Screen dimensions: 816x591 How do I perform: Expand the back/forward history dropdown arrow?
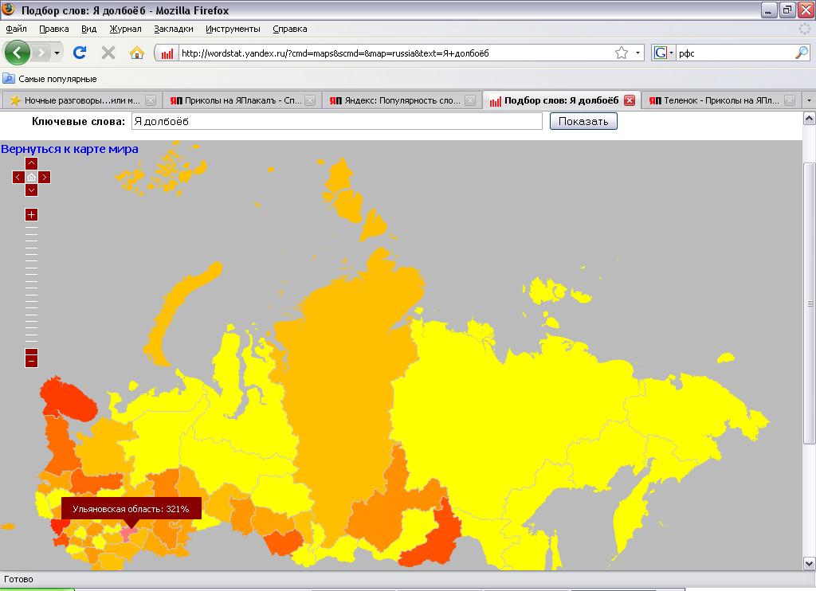click(57, 53)
